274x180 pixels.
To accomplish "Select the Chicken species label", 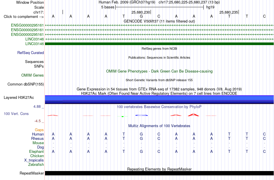I will pos(37,156).
